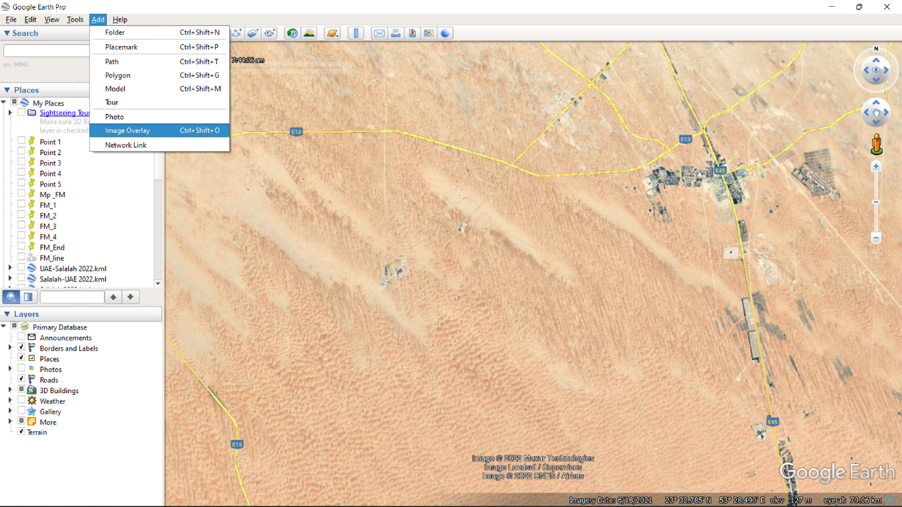
Task: Open the planet switcher toolbar icon
Action: point(333,33)
